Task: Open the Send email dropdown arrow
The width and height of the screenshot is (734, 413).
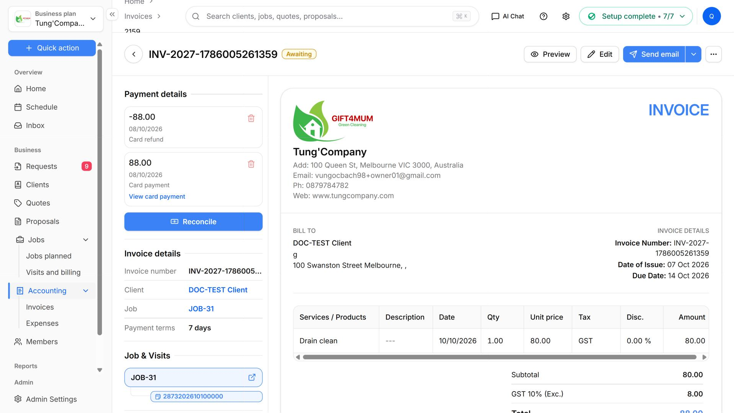Action: tap(693, 54)
